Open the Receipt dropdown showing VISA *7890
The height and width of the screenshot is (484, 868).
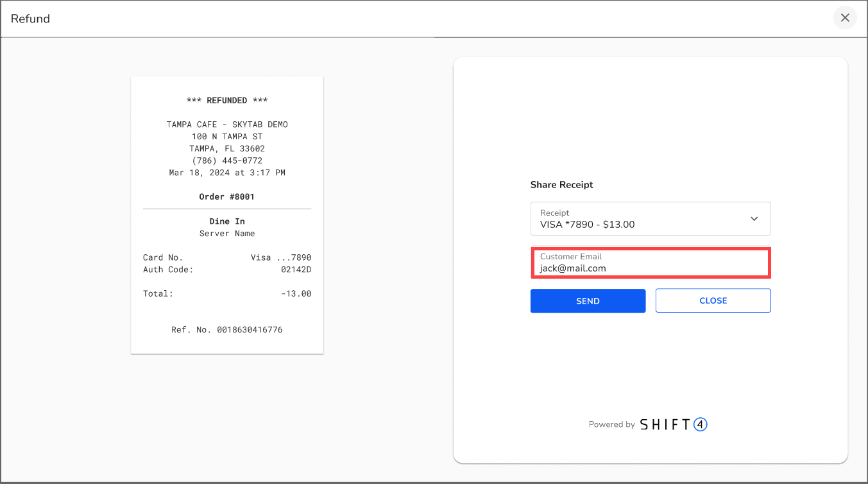[651, 219]
